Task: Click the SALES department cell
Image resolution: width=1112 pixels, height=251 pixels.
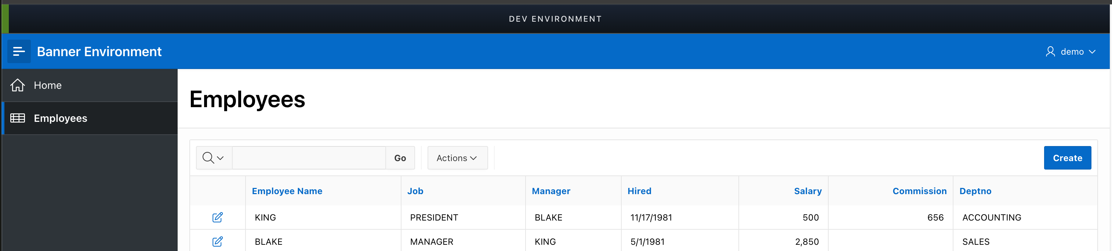Action: tap(1025, 241)
